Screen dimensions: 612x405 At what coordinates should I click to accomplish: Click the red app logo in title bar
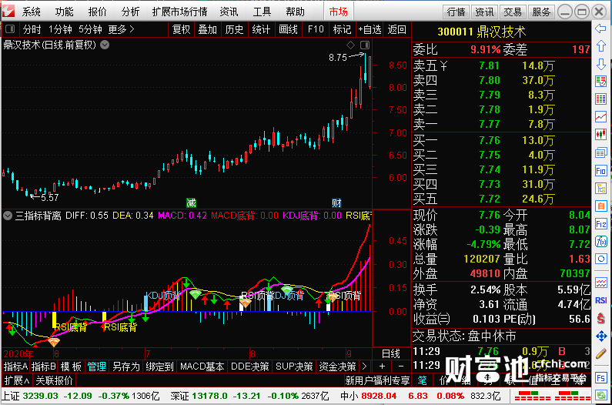point(8,11)
